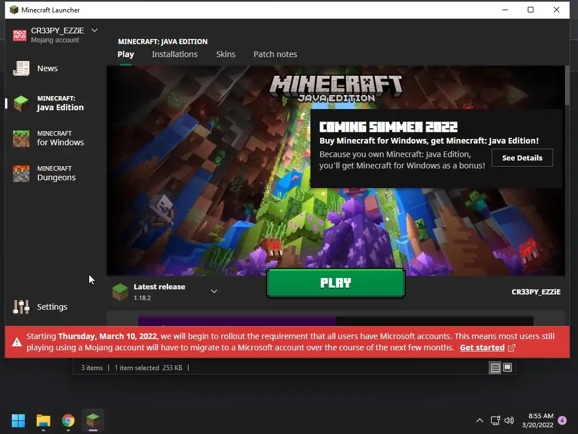Click the 1.18.2 version text

pos(142,298)
